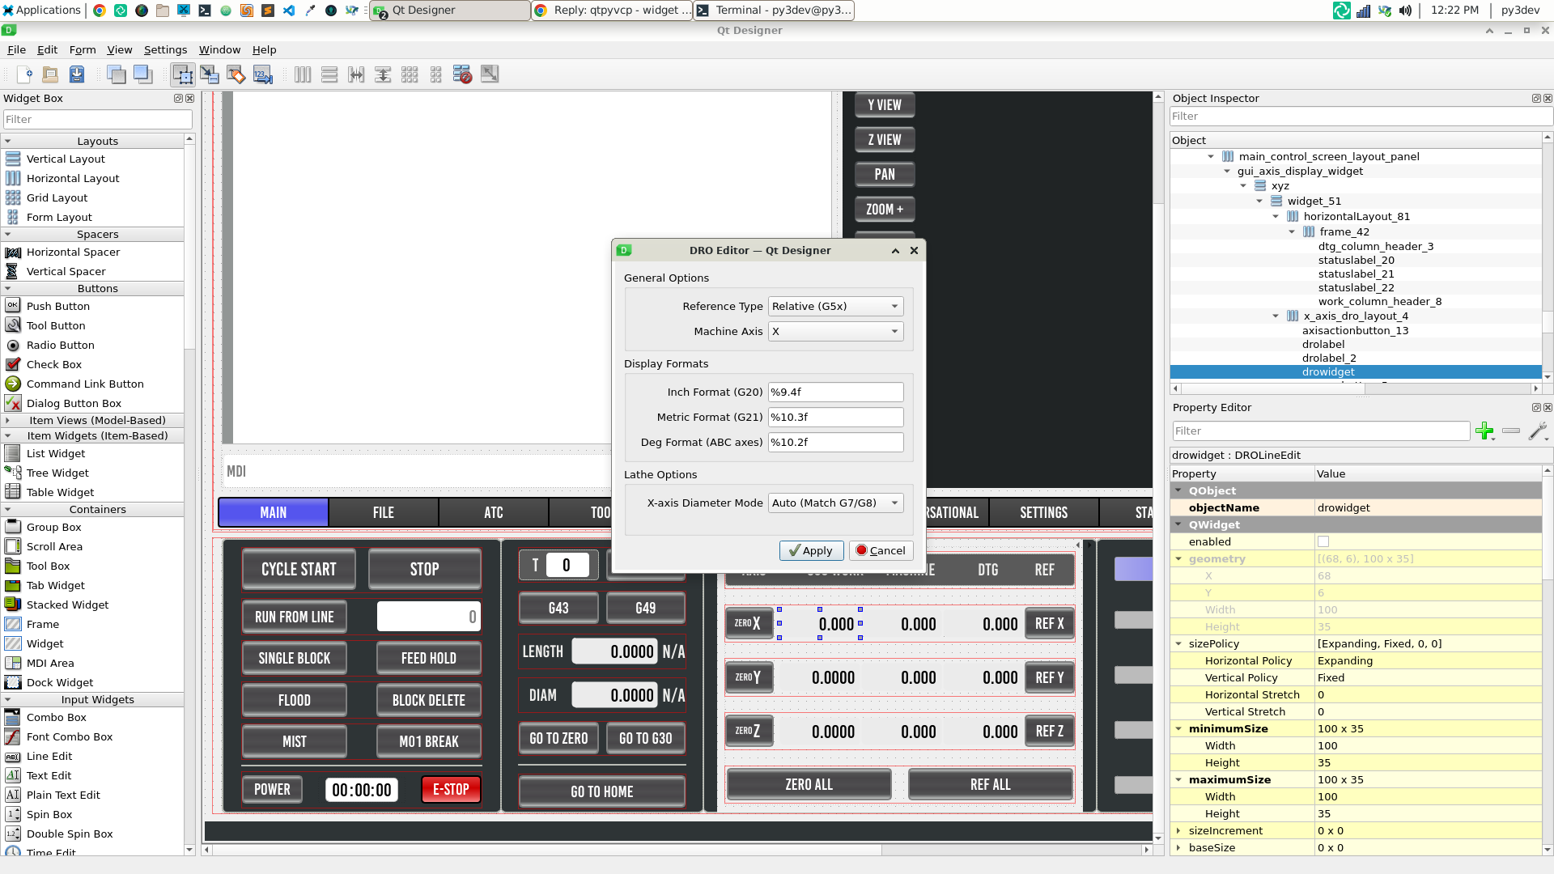The height and width of the screenshot is (874, 1554).
Task: Click the E-STOP button on form
Action: 451,790
